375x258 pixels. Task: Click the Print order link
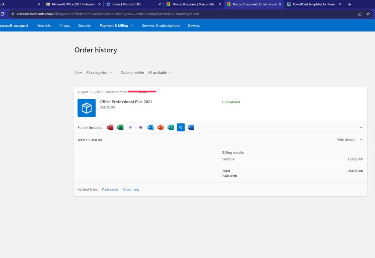[110, 189]
